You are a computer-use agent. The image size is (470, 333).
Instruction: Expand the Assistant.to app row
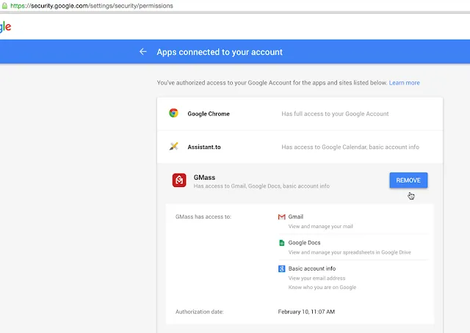[x=300, y=147]
